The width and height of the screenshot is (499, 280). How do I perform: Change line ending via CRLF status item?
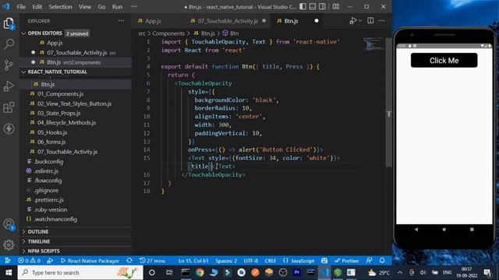pyautogui.click(x=271, y=261)
